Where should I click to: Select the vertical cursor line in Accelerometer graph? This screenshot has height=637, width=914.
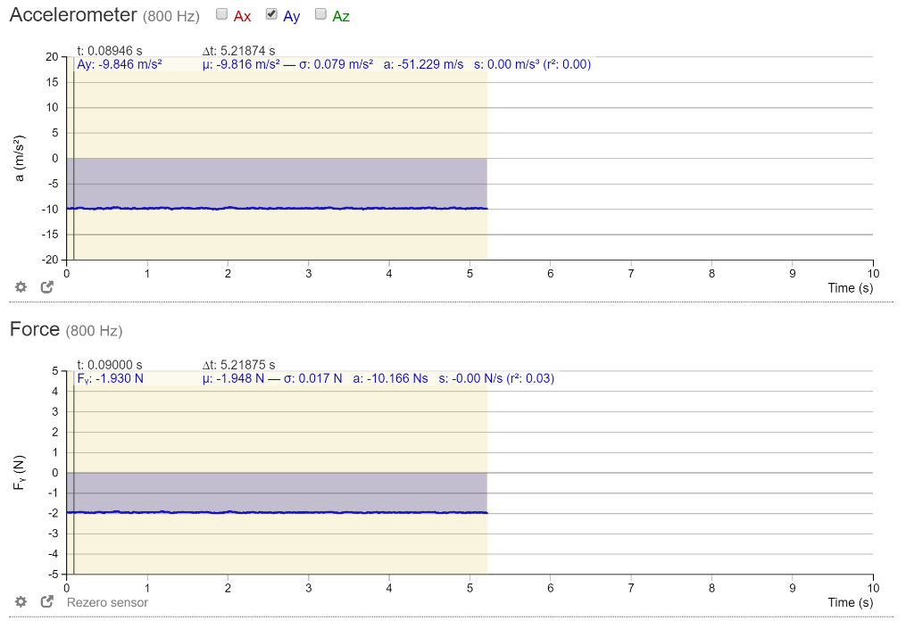[x=74, y=159]
